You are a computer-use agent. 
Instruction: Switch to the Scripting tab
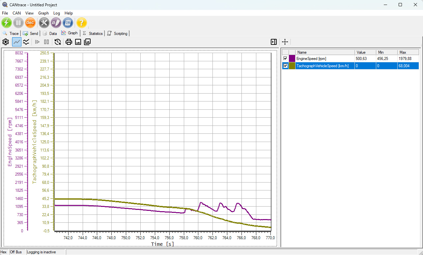coord(118,33)
